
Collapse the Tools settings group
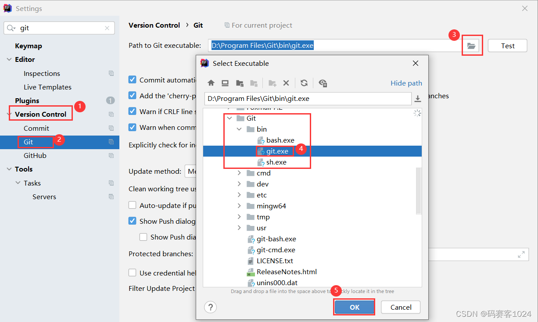click(x=9, y=169)
